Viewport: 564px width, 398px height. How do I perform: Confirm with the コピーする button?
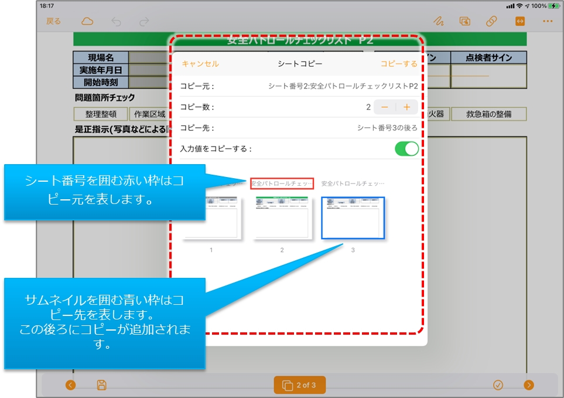click(399, 64)
